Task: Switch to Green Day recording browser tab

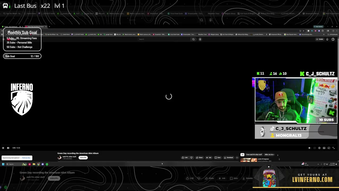Action: 36,27
